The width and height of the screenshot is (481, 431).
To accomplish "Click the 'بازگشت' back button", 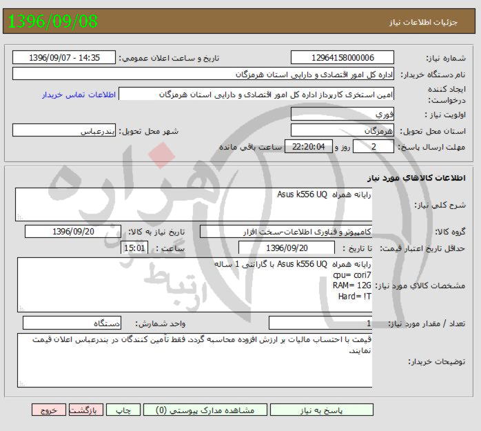I will point(88,410).
